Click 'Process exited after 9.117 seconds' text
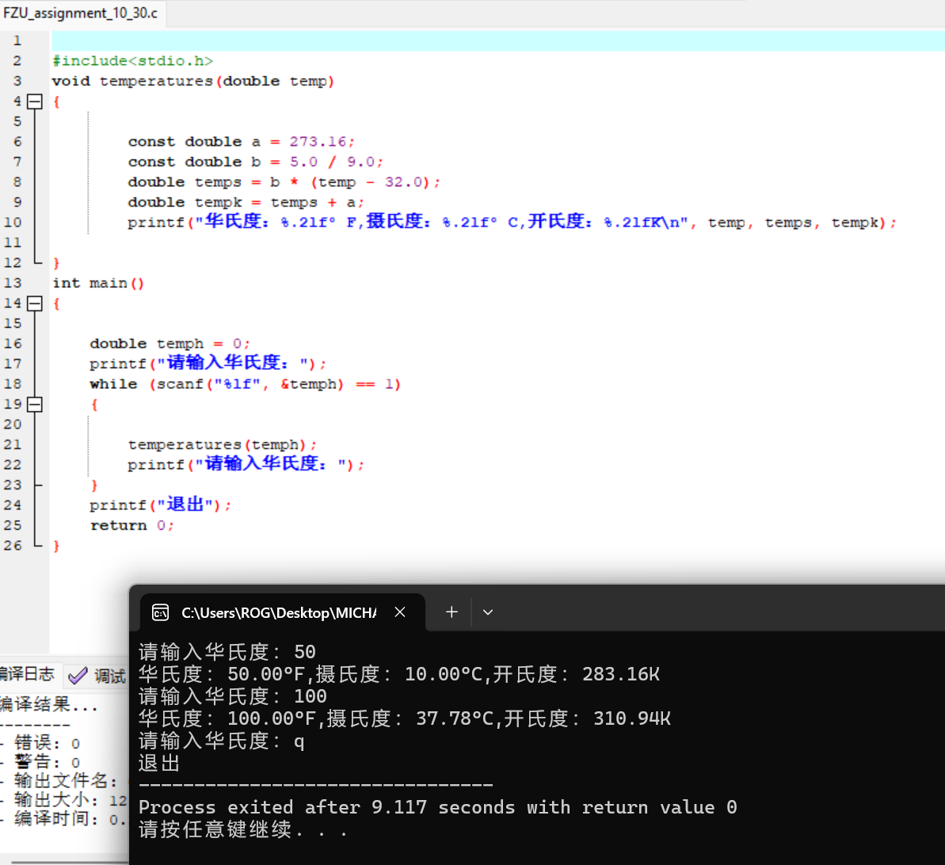 pyautogui.click(x=437, y=808)
